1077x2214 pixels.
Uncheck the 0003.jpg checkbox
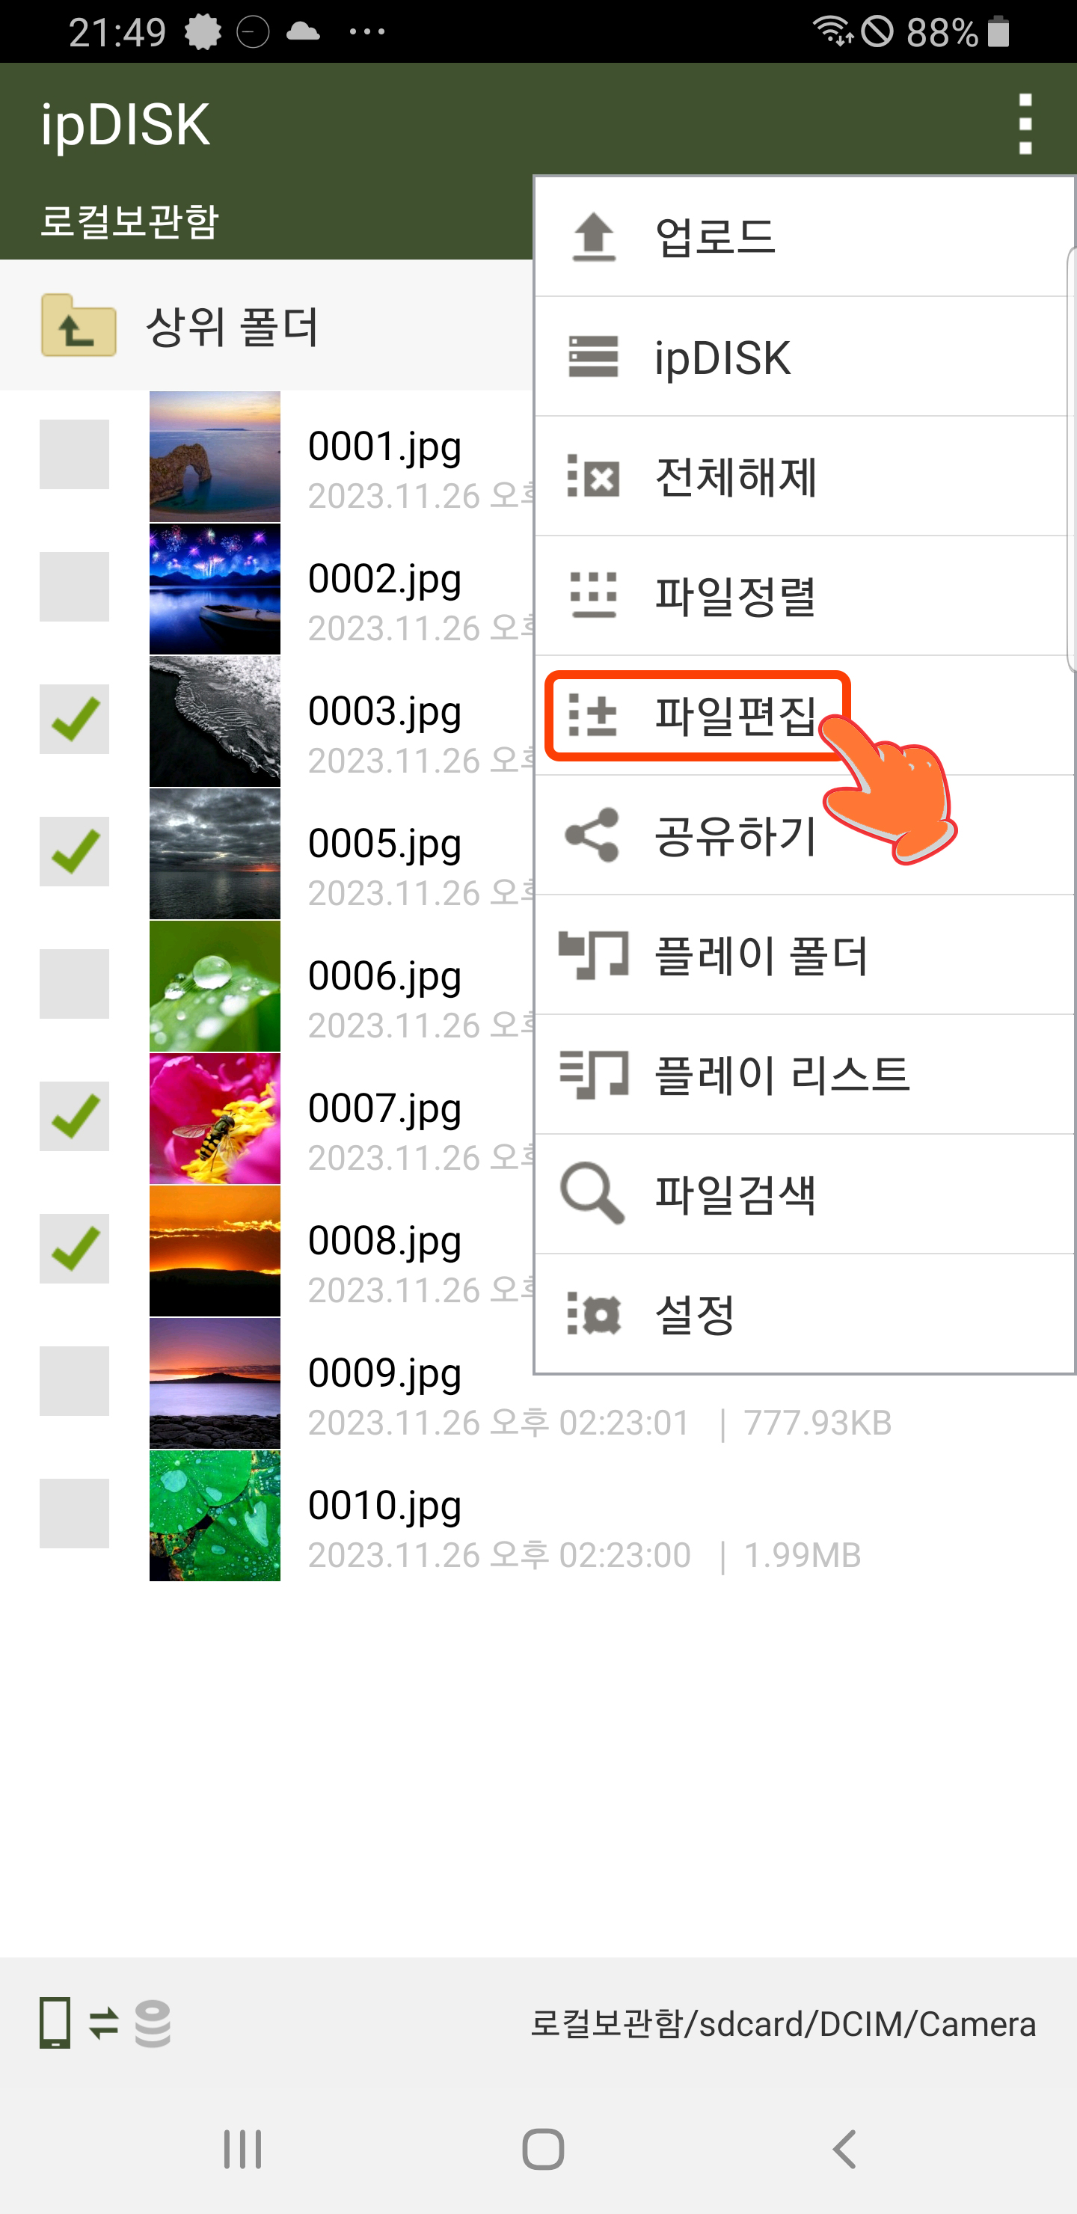click(74, 720)
